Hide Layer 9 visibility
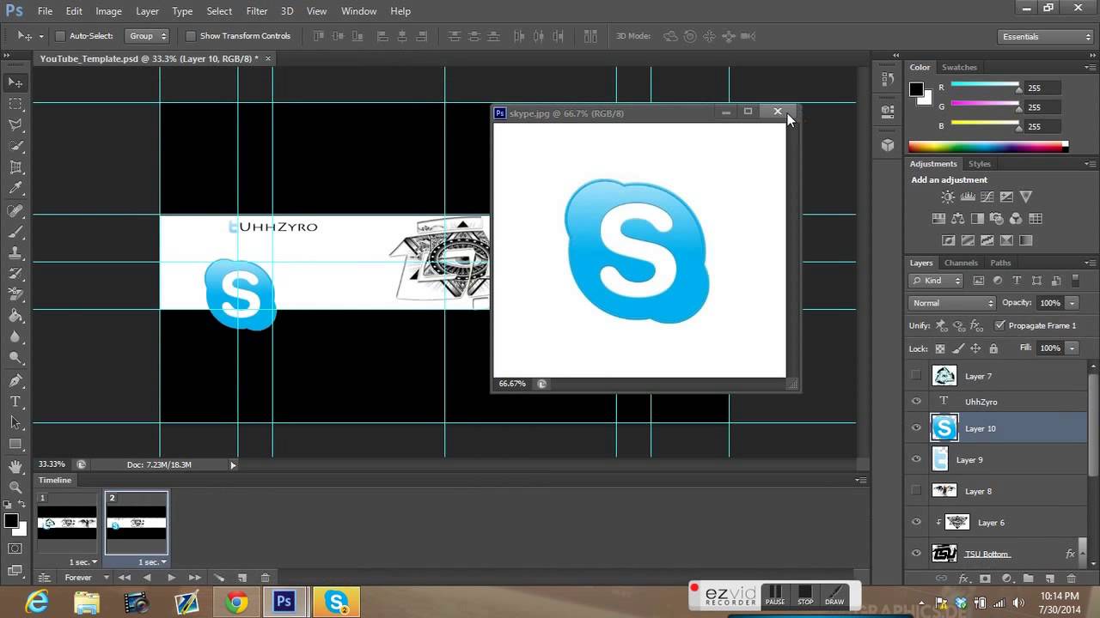 pyautogui.click(x=916, y=459)
